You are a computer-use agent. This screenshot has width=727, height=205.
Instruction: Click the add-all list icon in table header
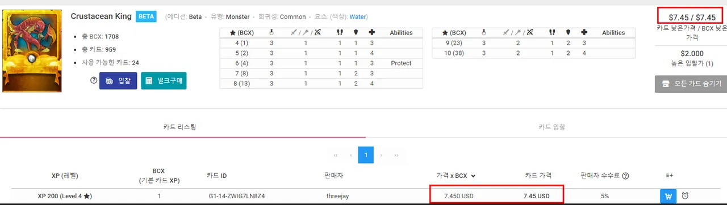point(669,176)
